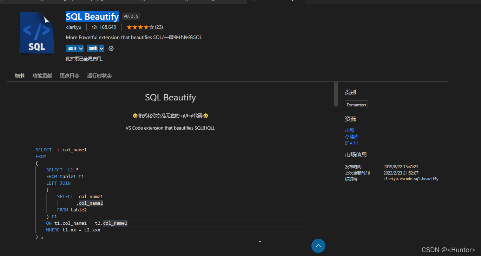Click 'ON t1.col_name1 = t2.col_name2' line

[87, 223]
